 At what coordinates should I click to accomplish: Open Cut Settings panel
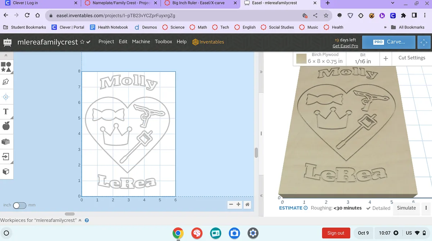coord(412,58)
